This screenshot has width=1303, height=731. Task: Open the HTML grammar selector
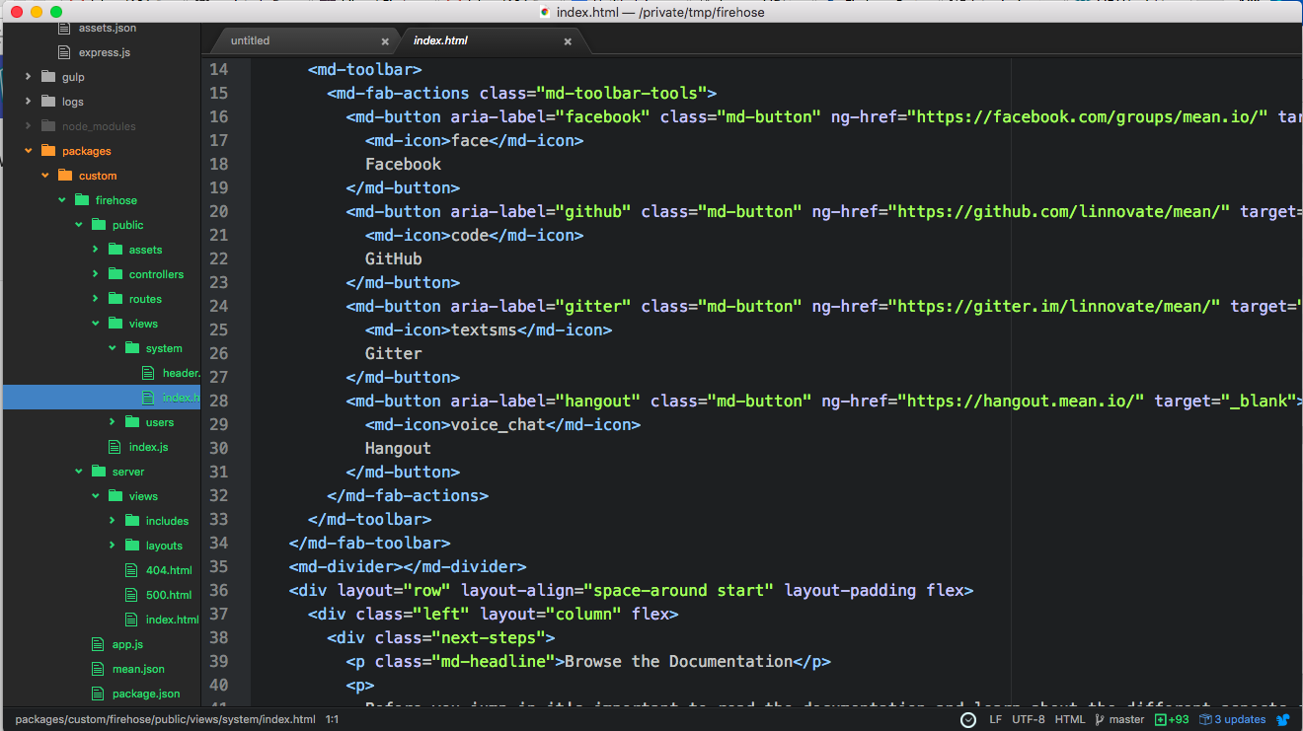coord(1070,720)
